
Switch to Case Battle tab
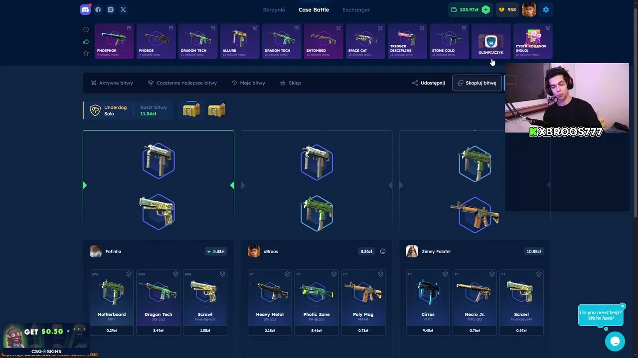pyautogui.click(x=314, y=9)
